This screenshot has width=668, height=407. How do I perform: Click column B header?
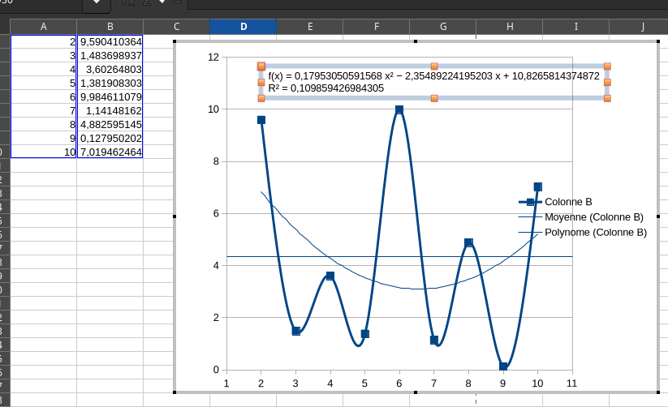[110, 27]
